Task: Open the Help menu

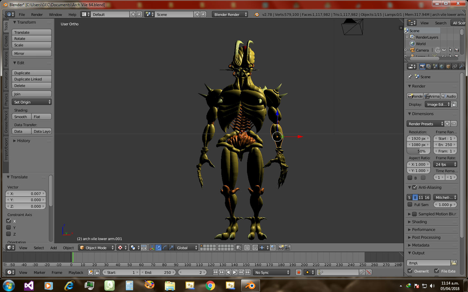Action: tap(72, 14)
